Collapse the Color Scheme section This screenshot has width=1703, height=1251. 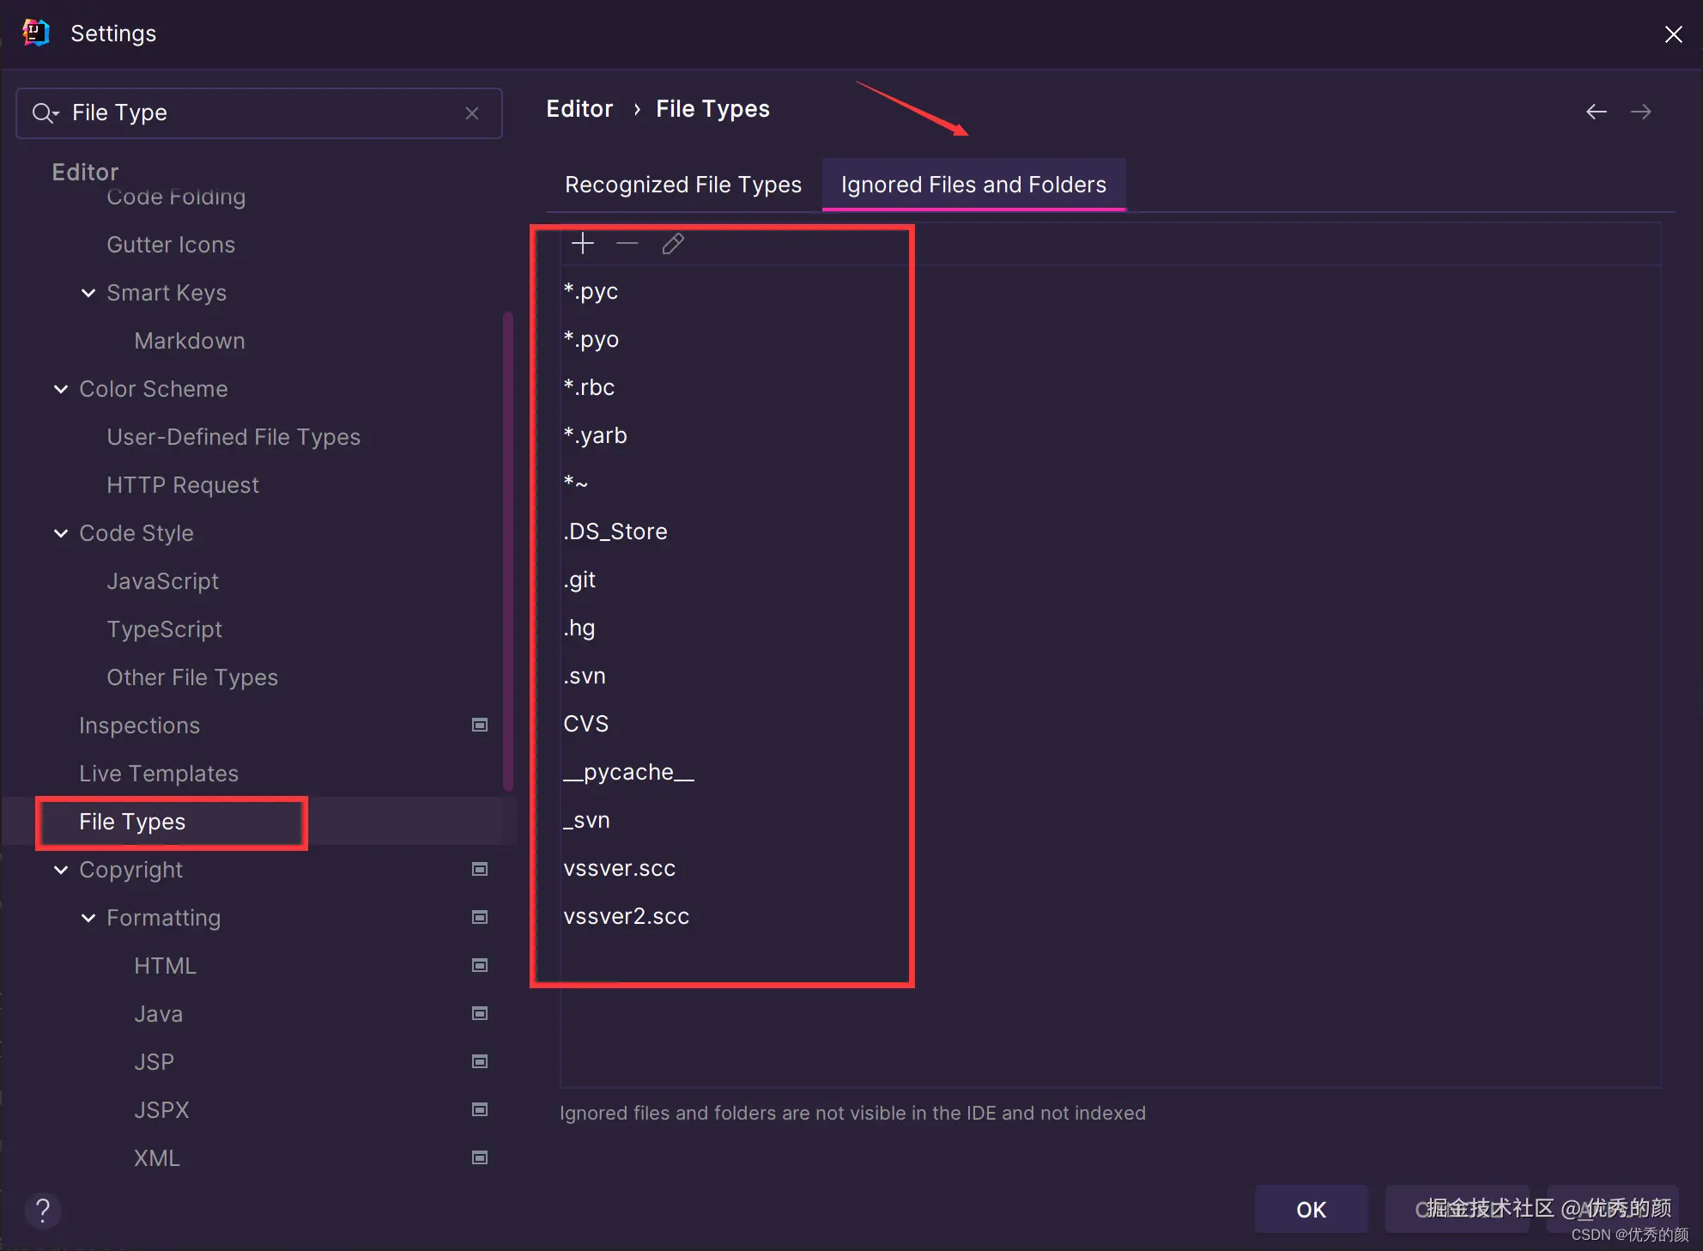[61, 389]
